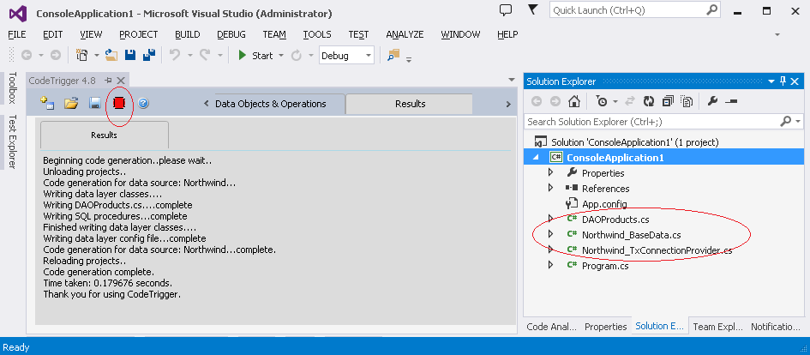
Task: Switch to the Data Objects & Operations tab
Action: [x=270, y=104]
